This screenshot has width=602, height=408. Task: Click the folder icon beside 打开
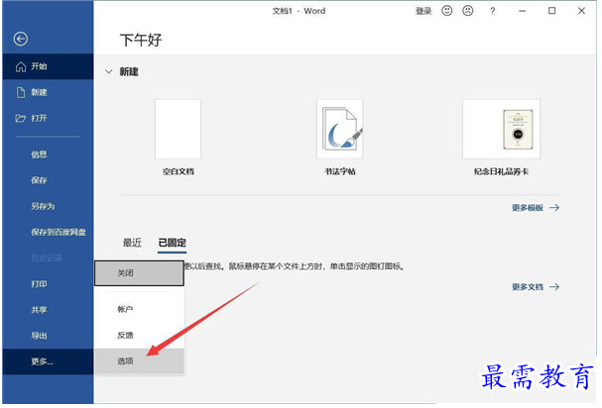click(x=21, y=118)
